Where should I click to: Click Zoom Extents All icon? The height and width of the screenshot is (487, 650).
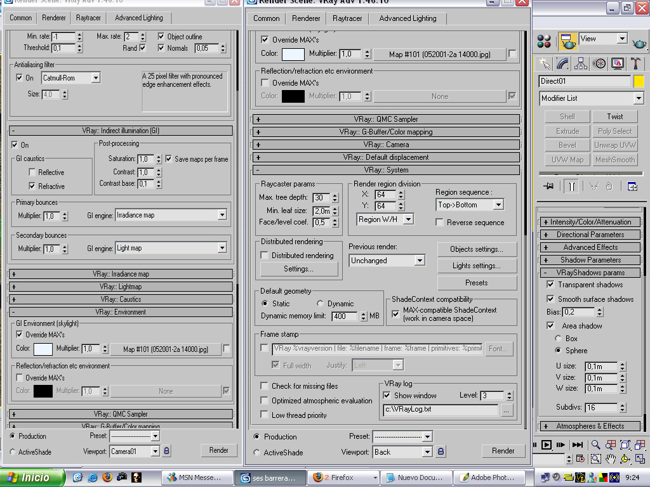[x=640, y=445]
